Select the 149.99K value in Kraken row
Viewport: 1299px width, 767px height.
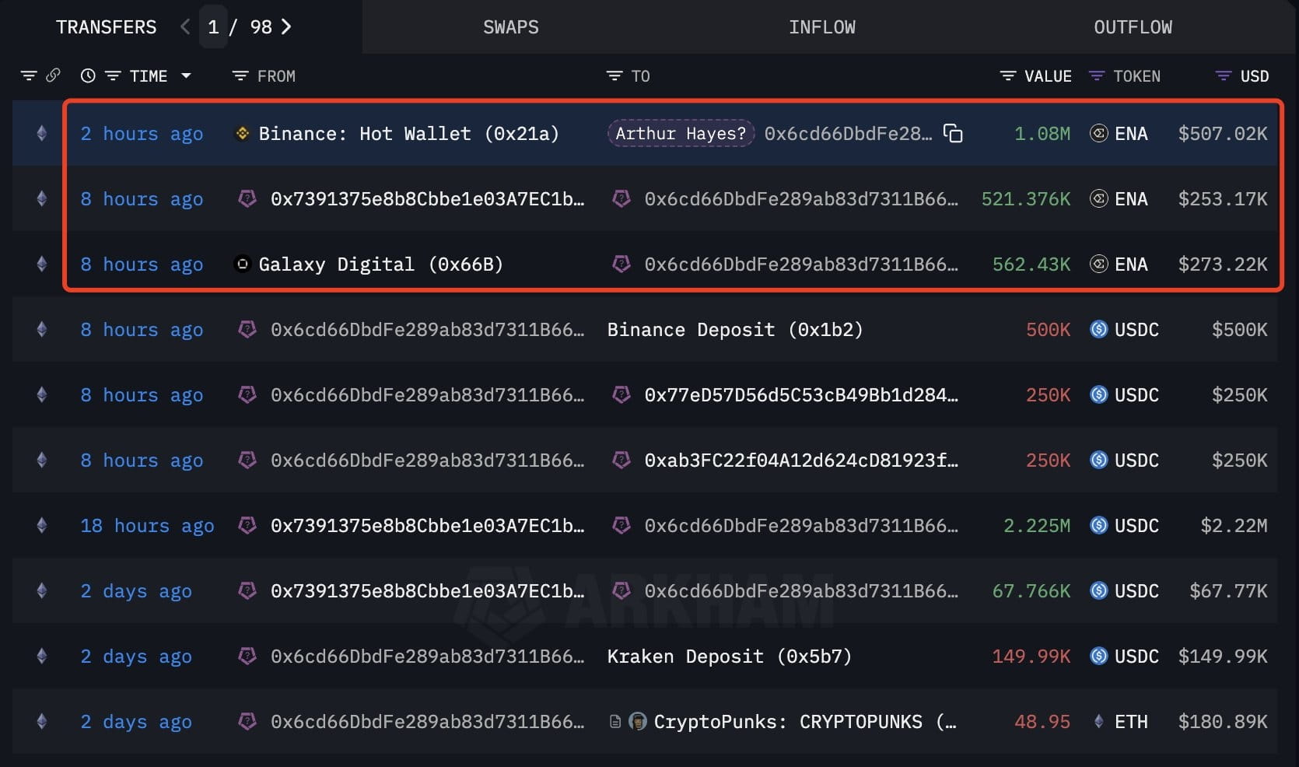tap(1031, 657)
